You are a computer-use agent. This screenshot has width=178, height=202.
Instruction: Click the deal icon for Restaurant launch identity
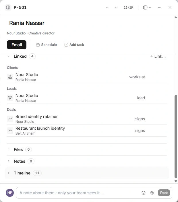(x=10, y=131)
